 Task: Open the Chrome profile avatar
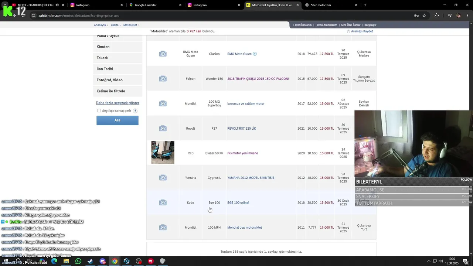coord(459,16)
